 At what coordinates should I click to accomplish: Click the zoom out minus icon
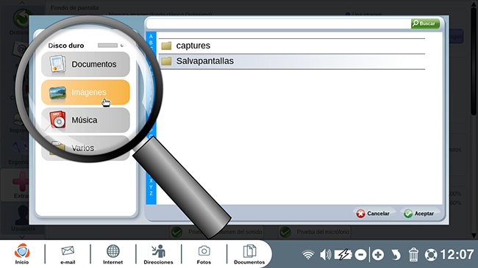[x=360, y=255]
